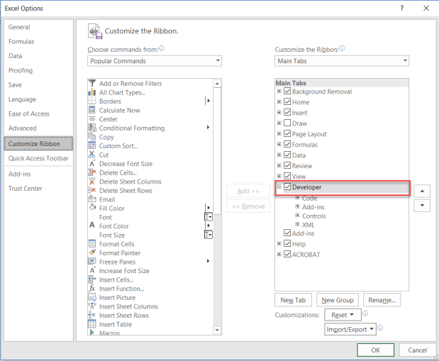Toggle the ACROBAT tab checkbox
This screenshot has width=439, height=361.
tap(287, 255)
